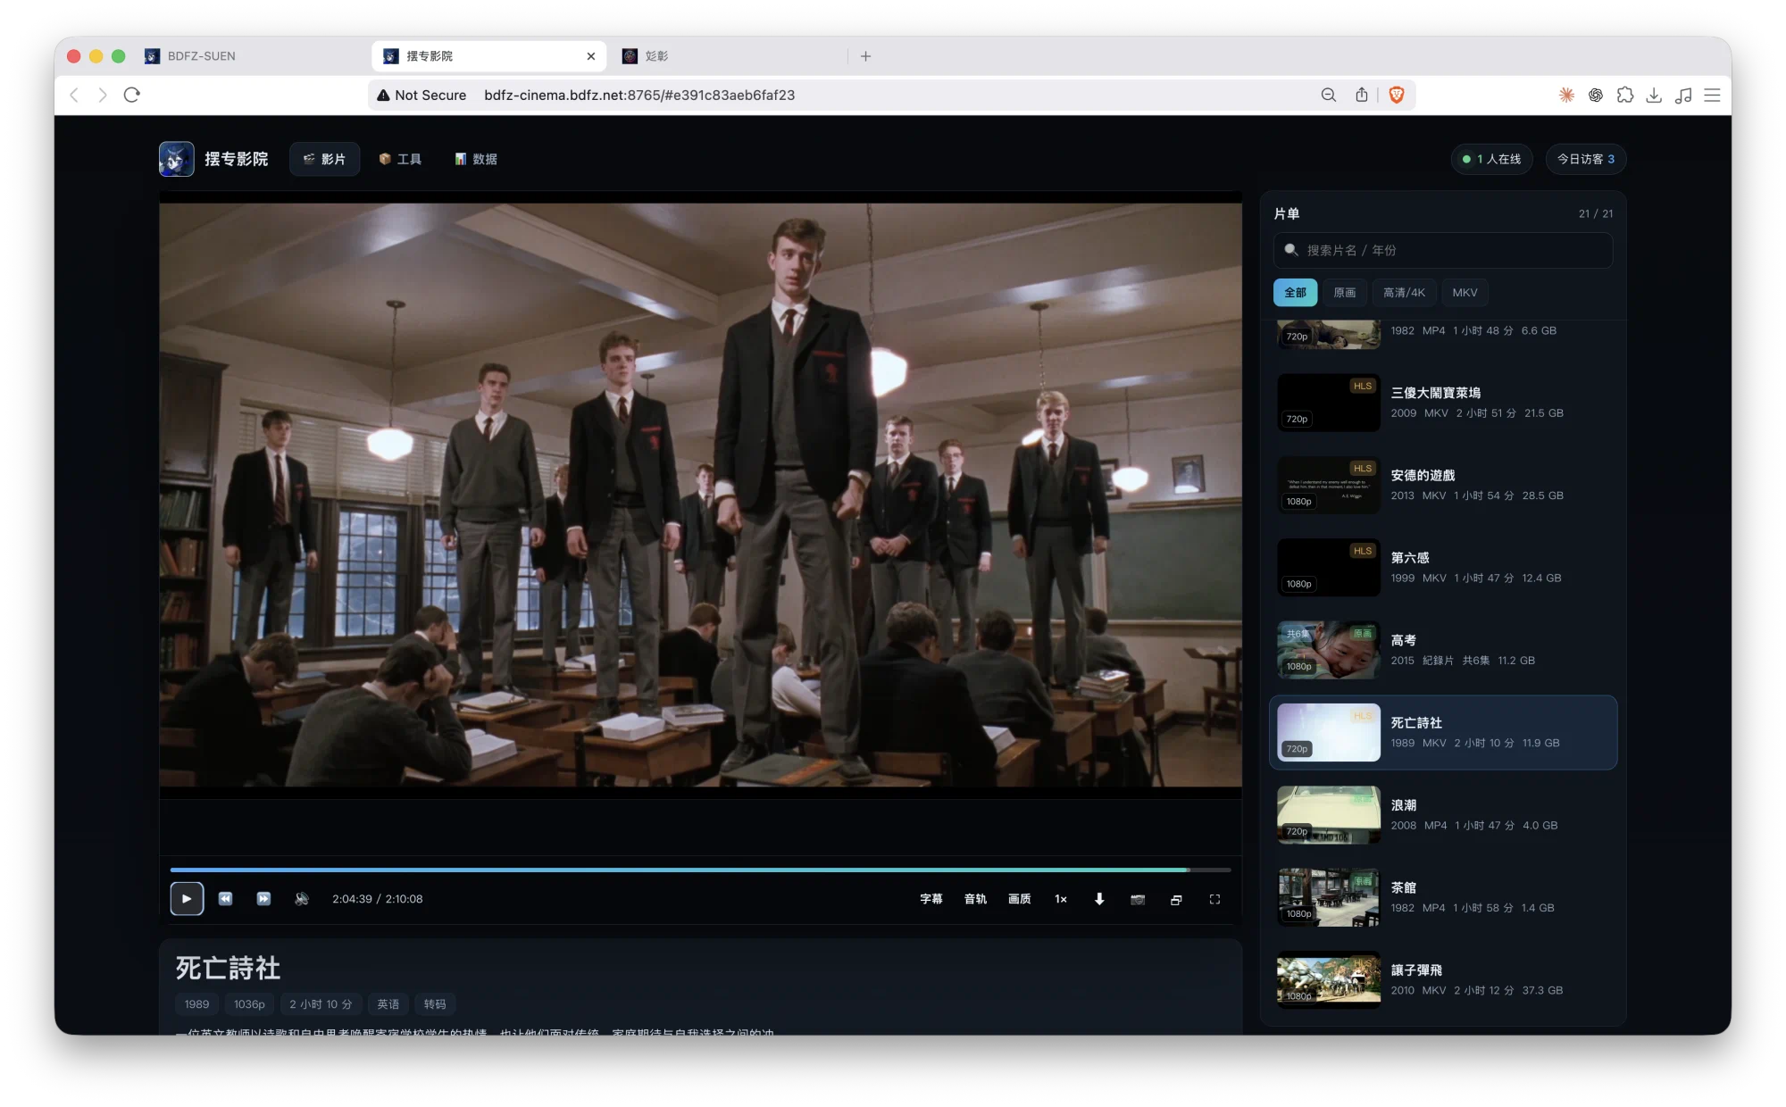This screenshot has height=1107, width=1786.
Task: Open the Brave Shields lion icon
Action: [x=1397, y=95]
